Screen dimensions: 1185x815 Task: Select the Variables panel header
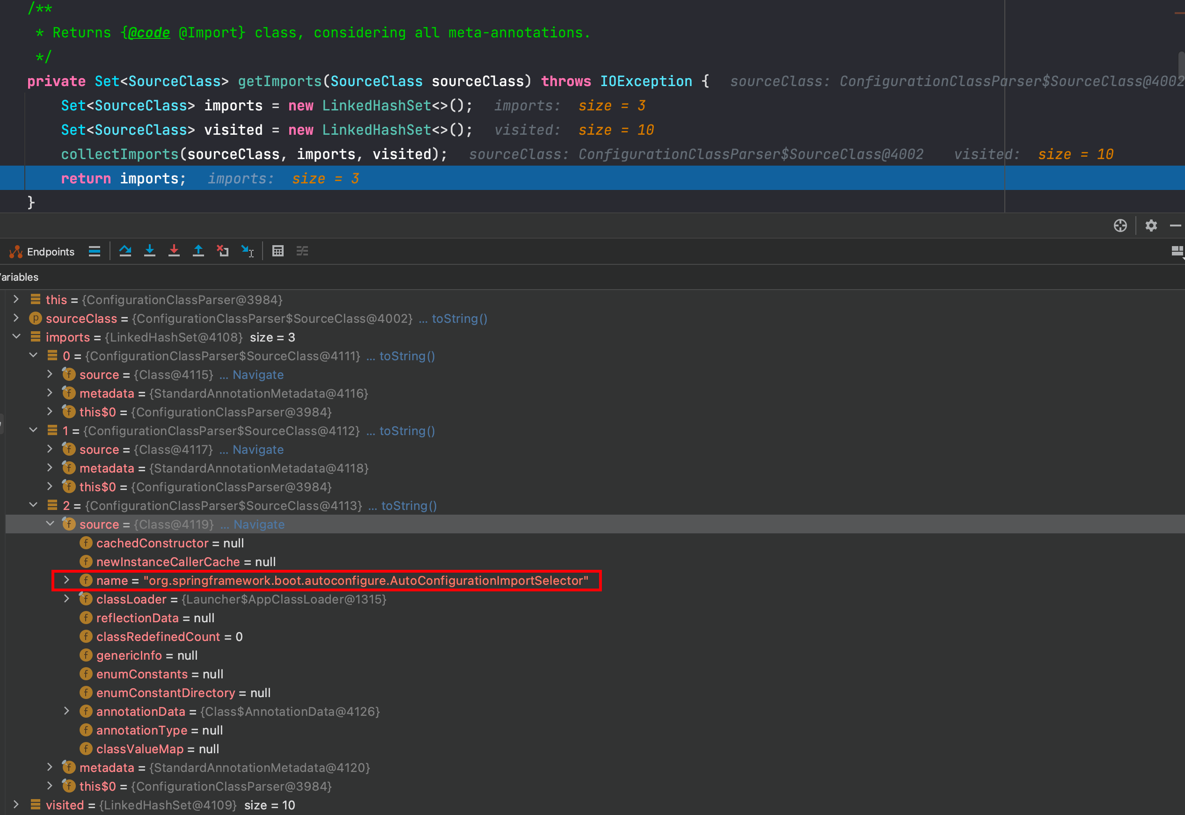click(19, 277)
